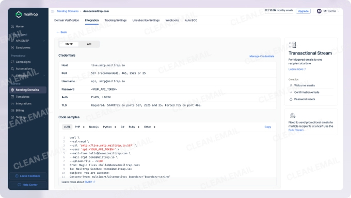Click the Upgrade button
351x198 pixels.
pos(303,11)
